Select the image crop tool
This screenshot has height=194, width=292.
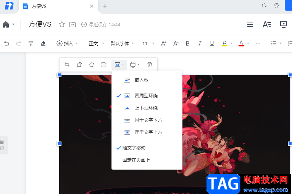[x=67, y=65]
